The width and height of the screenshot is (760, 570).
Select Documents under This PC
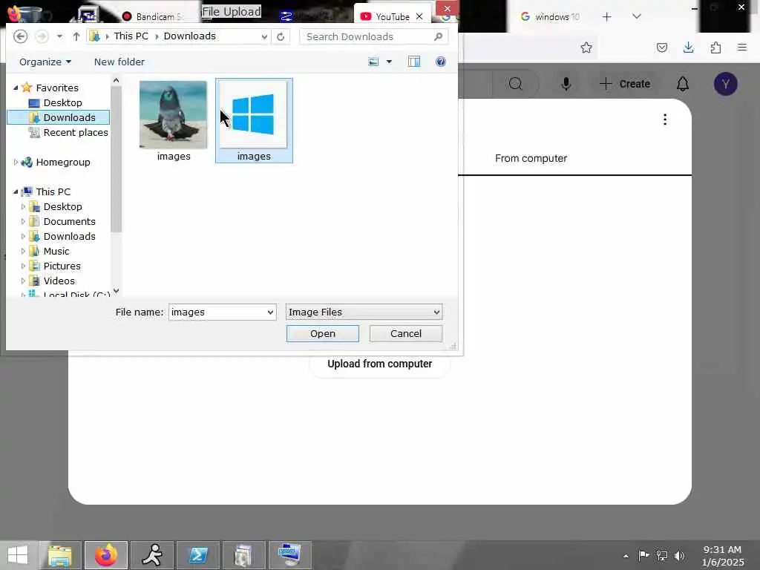69,221
